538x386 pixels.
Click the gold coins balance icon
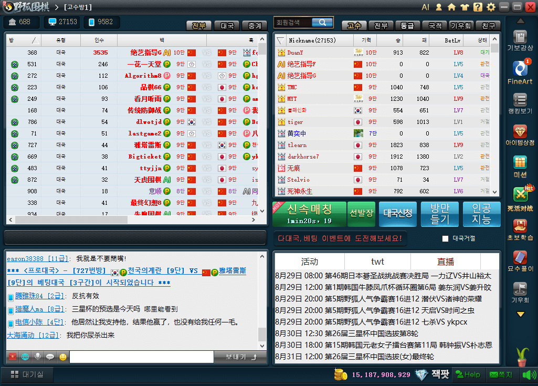341,374
